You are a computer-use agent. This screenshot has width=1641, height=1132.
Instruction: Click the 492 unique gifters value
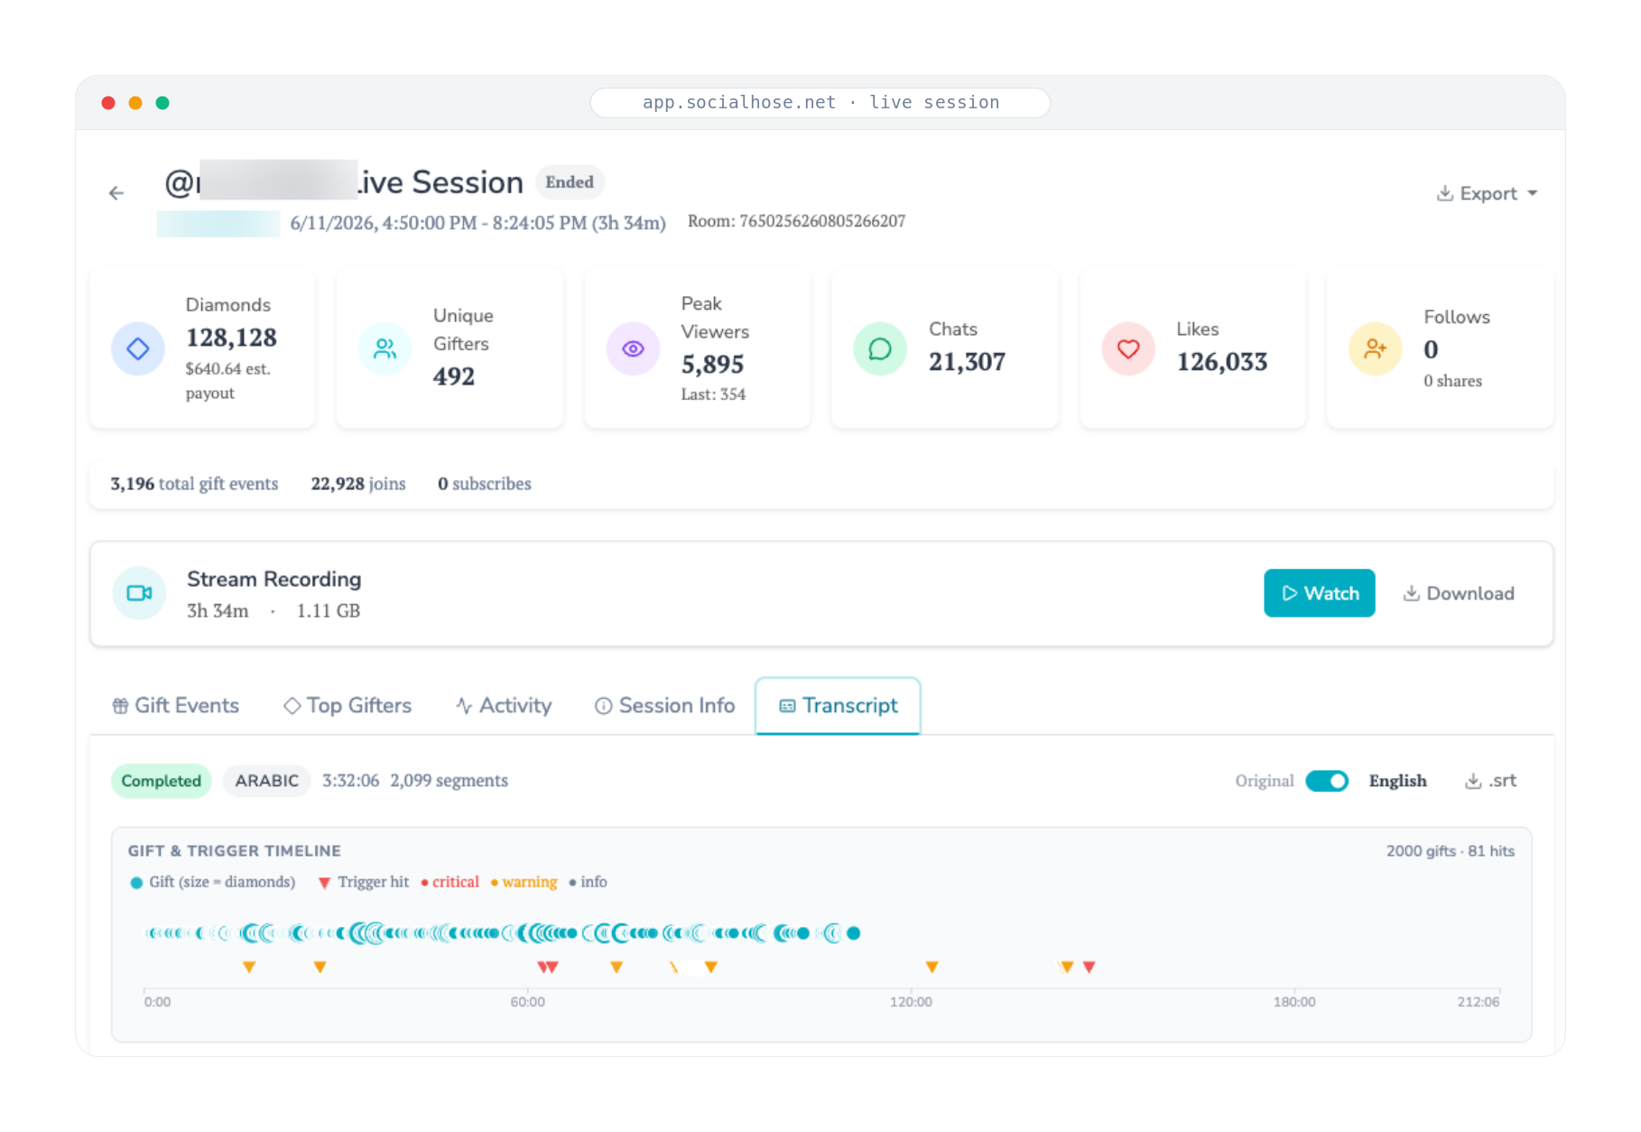454,376
